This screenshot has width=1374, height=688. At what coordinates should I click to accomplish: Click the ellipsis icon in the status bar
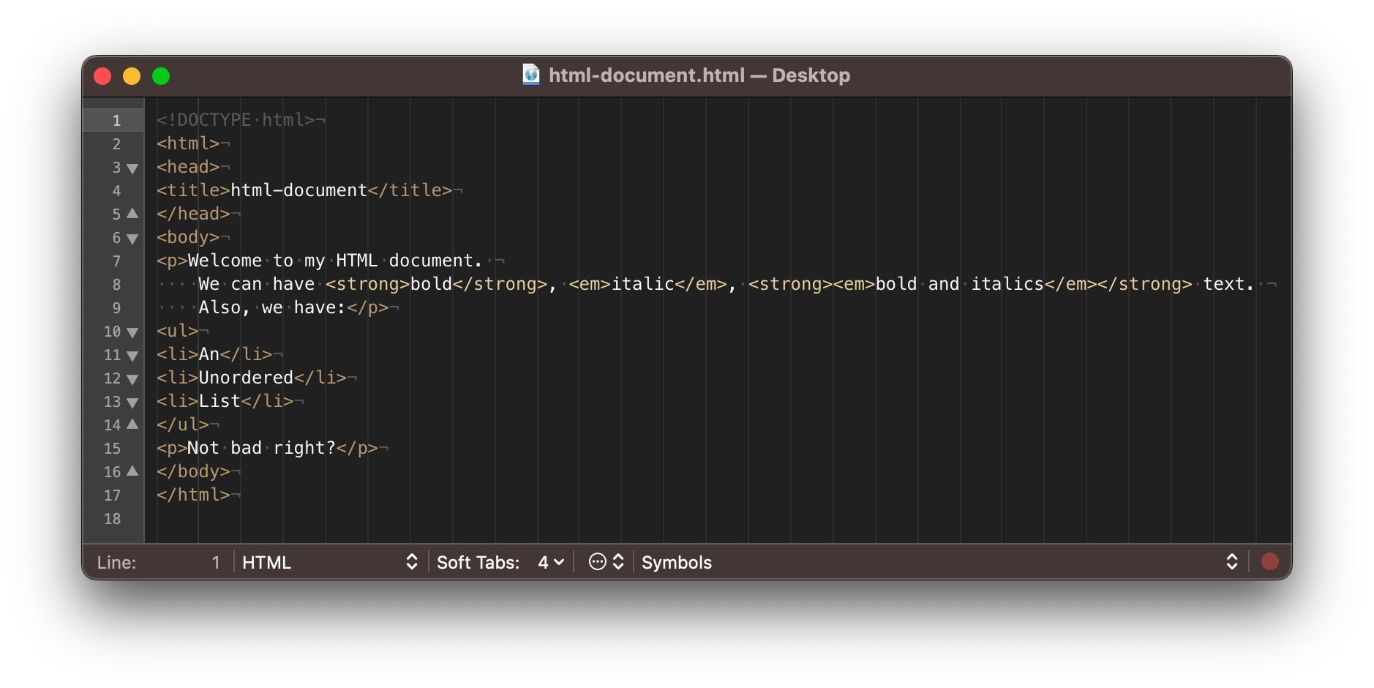[x=598, y=561]
